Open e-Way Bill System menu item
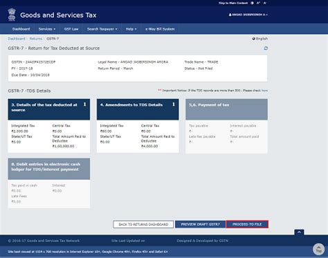The height and width of the screenshot is (258, 328). coord(160,29)
